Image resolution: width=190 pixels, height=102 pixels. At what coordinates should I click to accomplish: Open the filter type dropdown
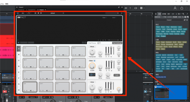(92, 75)
